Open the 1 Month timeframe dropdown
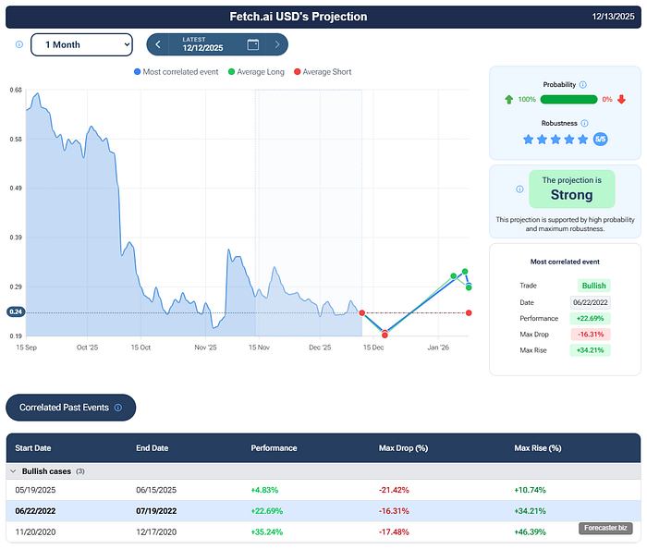Screen dimensions: 647x549 click(81, 44)
